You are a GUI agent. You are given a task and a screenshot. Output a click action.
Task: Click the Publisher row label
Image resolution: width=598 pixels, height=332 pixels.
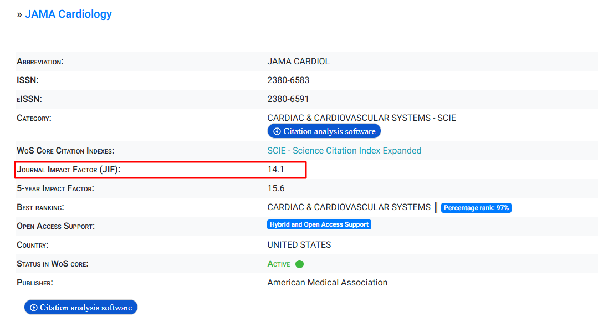tap(35, 283)
